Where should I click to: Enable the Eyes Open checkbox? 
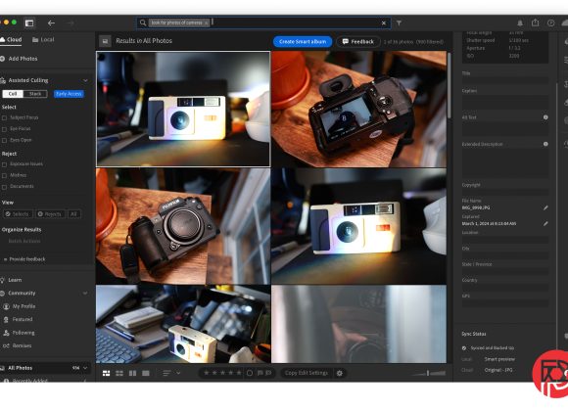tap(4, 140)
